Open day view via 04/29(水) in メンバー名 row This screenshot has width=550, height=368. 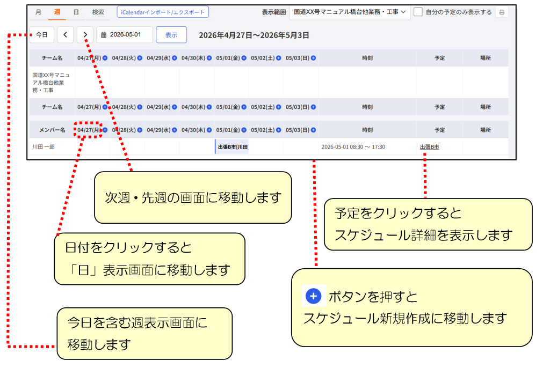point(158,130)
